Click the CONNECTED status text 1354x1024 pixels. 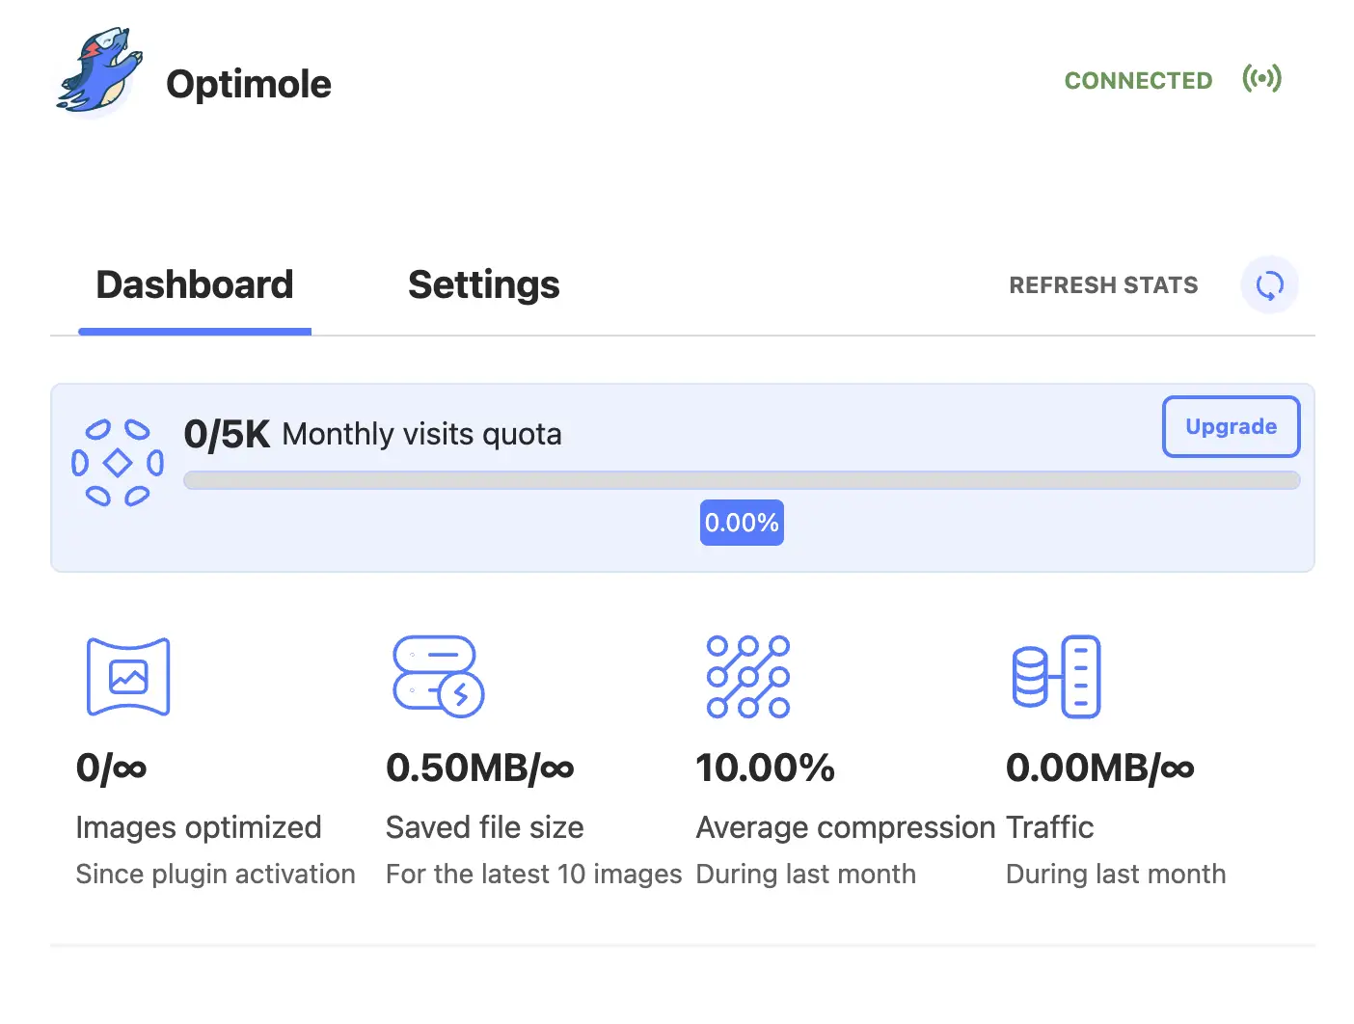(x=1138, y=81)
